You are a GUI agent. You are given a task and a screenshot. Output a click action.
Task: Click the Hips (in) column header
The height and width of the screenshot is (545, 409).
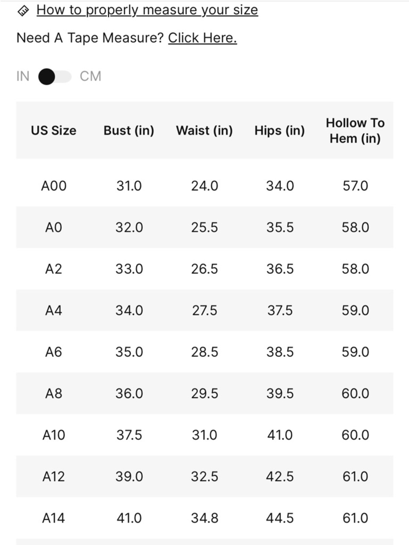(x=280, y=130)
